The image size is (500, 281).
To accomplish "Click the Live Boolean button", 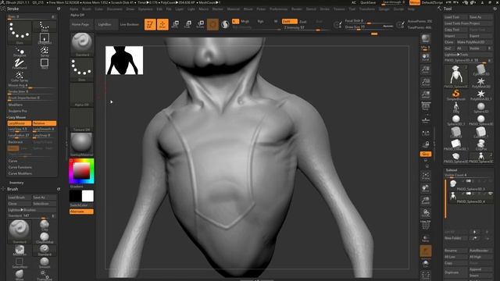I will tap(130, 24).
